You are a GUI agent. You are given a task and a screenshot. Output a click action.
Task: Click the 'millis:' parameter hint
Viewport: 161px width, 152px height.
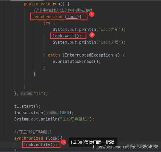point(52,113)
